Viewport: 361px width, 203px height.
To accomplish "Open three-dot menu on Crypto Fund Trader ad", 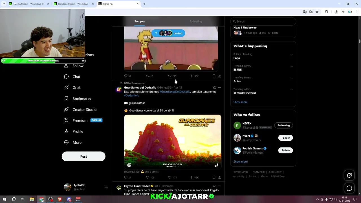I will point(220,186).
